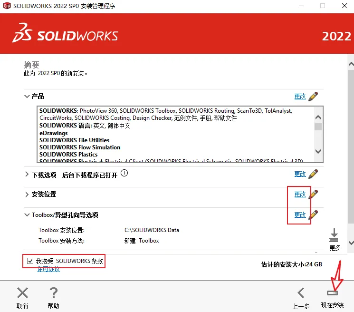
Task: Click the main page vertical scrollbar thumb
Action: pos(351,147)
